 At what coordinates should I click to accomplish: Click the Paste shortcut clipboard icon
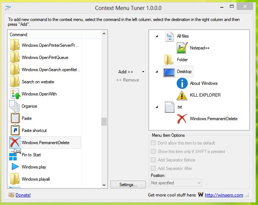click(15, 130)
